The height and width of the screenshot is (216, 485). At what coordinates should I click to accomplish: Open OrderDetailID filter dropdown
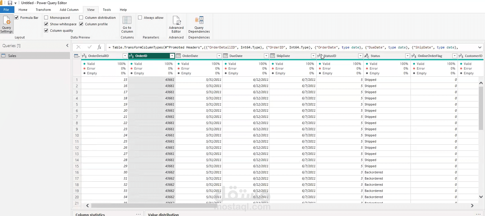click(125, 56)
